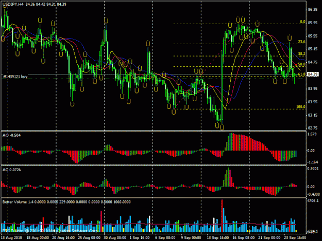This screenshot has height=241, width=322.
Task: Select the Fibonacci 100.0 level label
Action: tap(301, 107)
